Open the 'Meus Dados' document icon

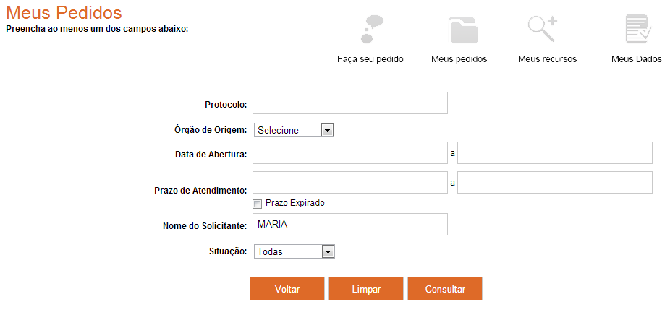[x=637, y=30]
